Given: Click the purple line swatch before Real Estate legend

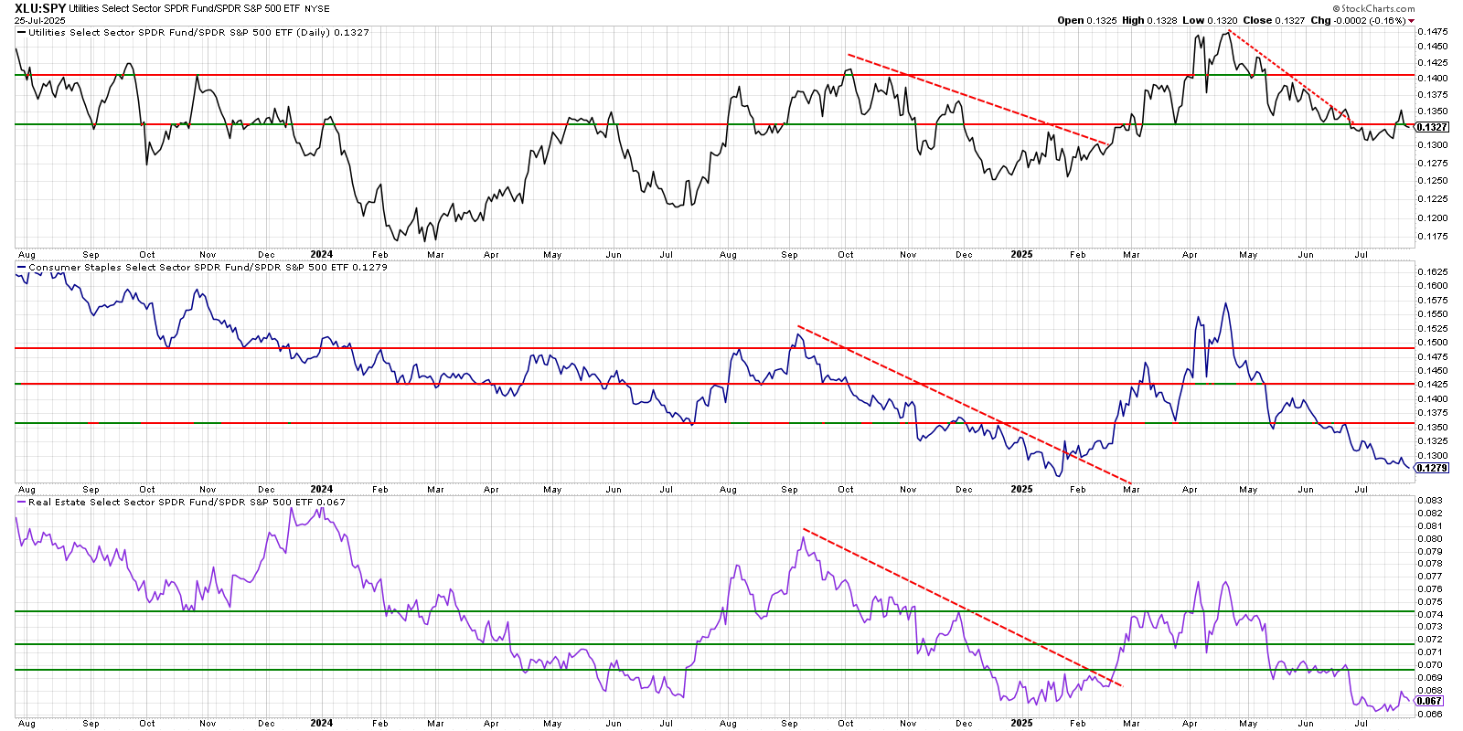Looking at the screenshot, I should click(22, 502).
